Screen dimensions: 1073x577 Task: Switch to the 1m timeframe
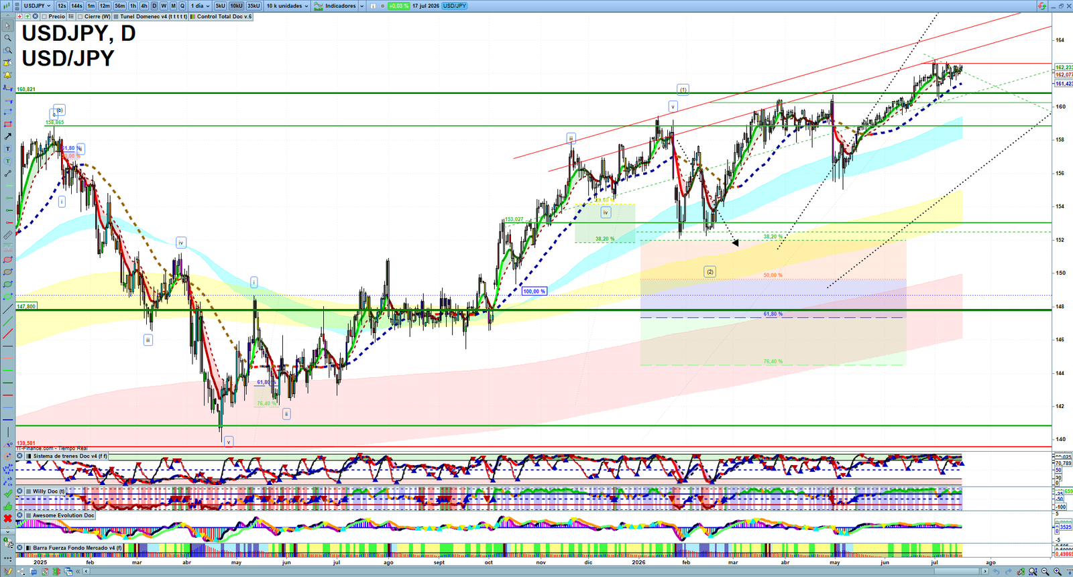(91, 6)
